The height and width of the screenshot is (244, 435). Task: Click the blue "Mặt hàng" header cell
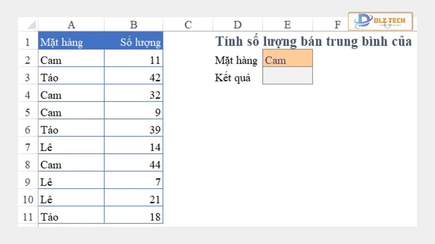point(71,42)
